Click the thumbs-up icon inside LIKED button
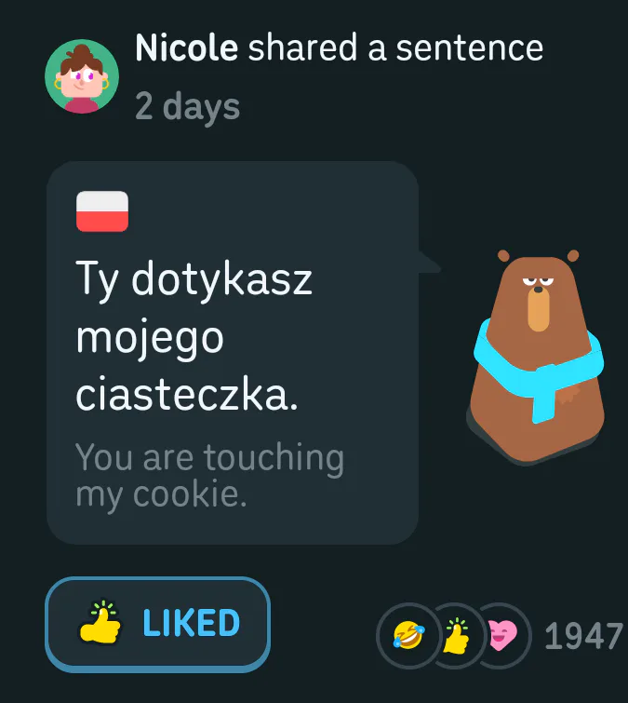Viewport: 628px width, 703px height. (100, 622)
